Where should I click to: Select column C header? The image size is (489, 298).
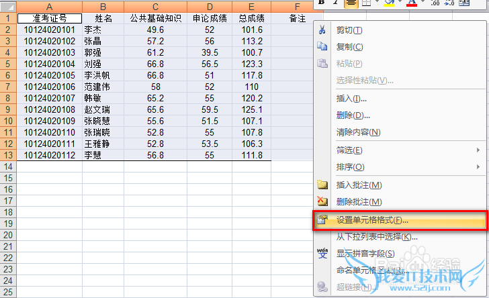click(156, 7)
